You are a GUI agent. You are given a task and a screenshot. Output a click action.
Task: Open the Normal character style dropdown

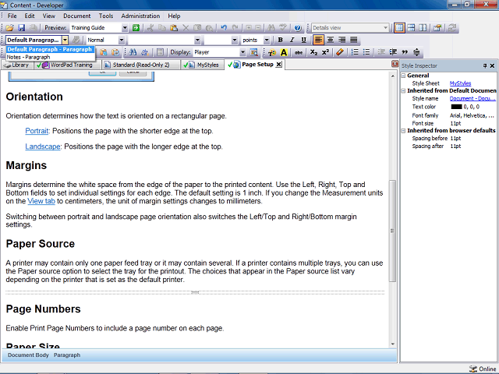click(x=122, y=40)
